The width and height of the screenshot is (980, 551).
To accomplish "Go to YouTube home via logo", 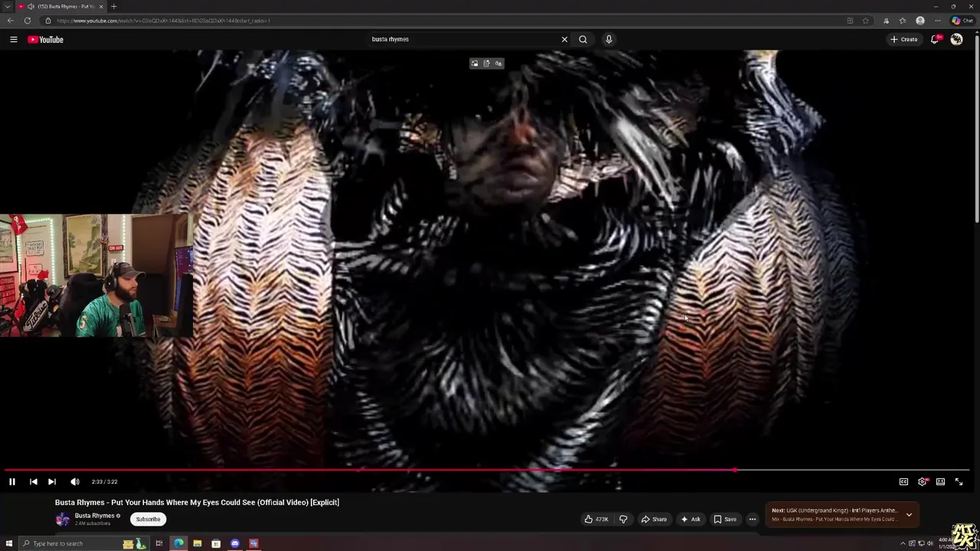I will [x=45, y=39].
